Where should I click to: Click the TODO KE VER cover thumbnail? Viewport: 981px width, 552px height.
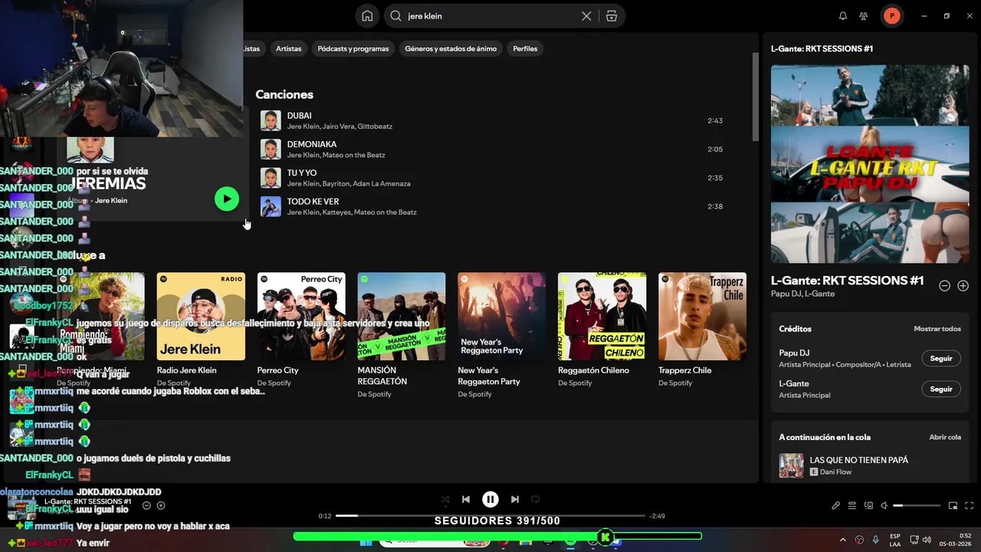click(271, 206)
